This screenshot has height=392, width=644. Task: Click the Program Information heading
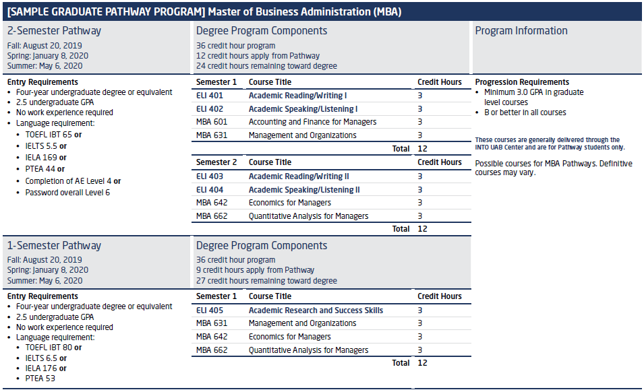[521, 31]
